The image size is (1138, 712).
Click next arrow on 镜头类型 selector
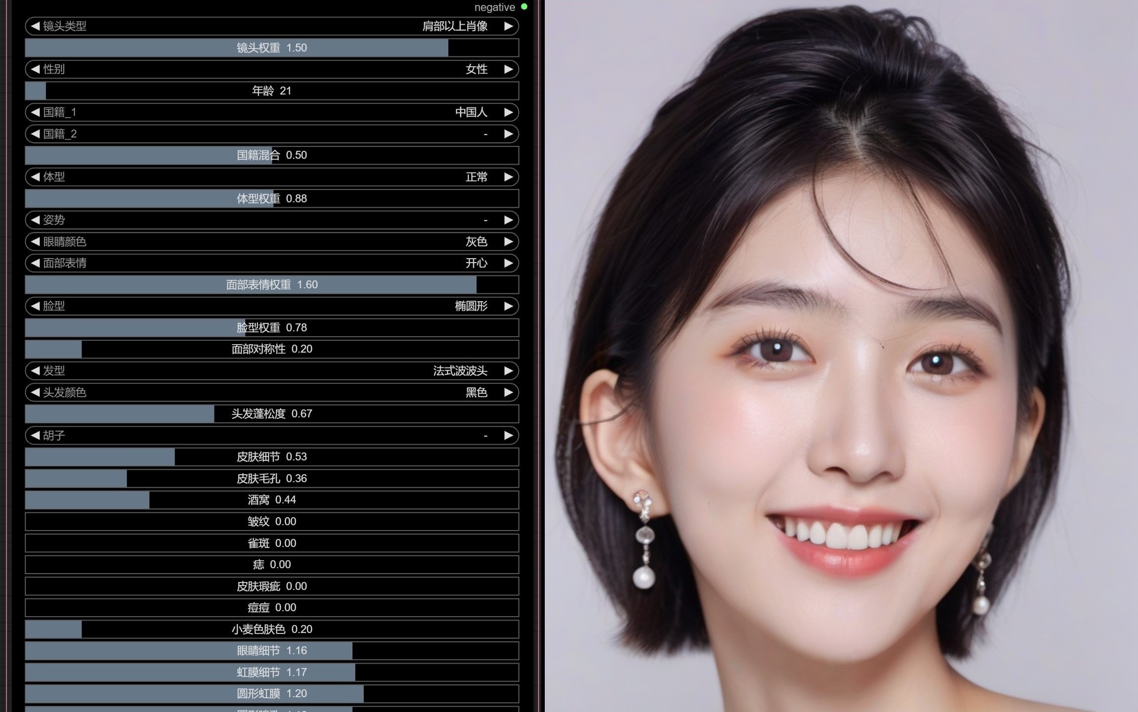[x=508, y=26]
